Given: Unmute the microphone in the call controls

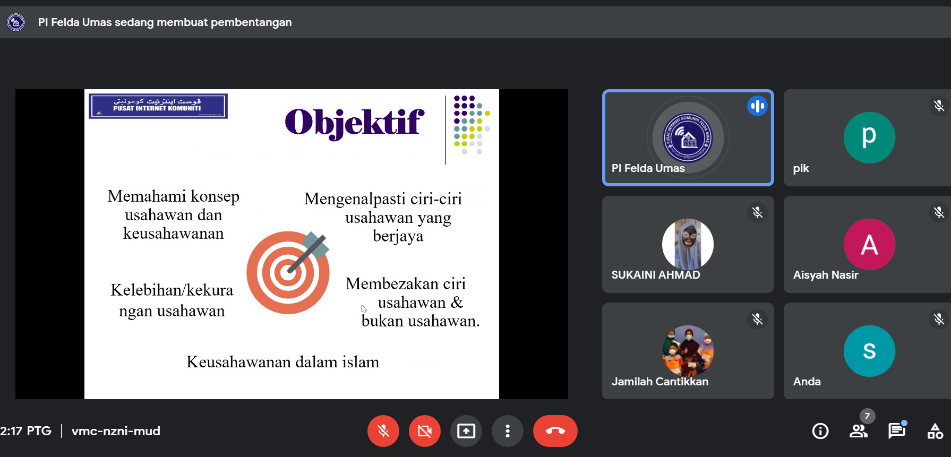Looking at the screenshot, I should (383, 431).
